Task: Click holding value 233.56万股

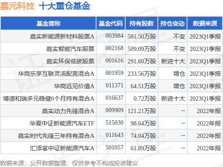Action: [x=142, y=74]
